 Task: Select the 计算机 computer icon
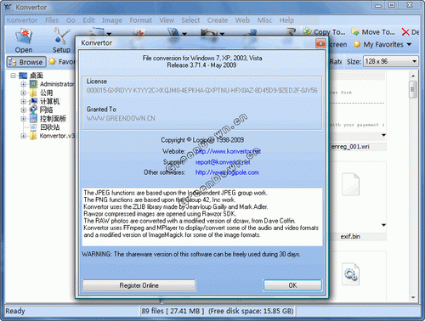(x=33, y=101)
